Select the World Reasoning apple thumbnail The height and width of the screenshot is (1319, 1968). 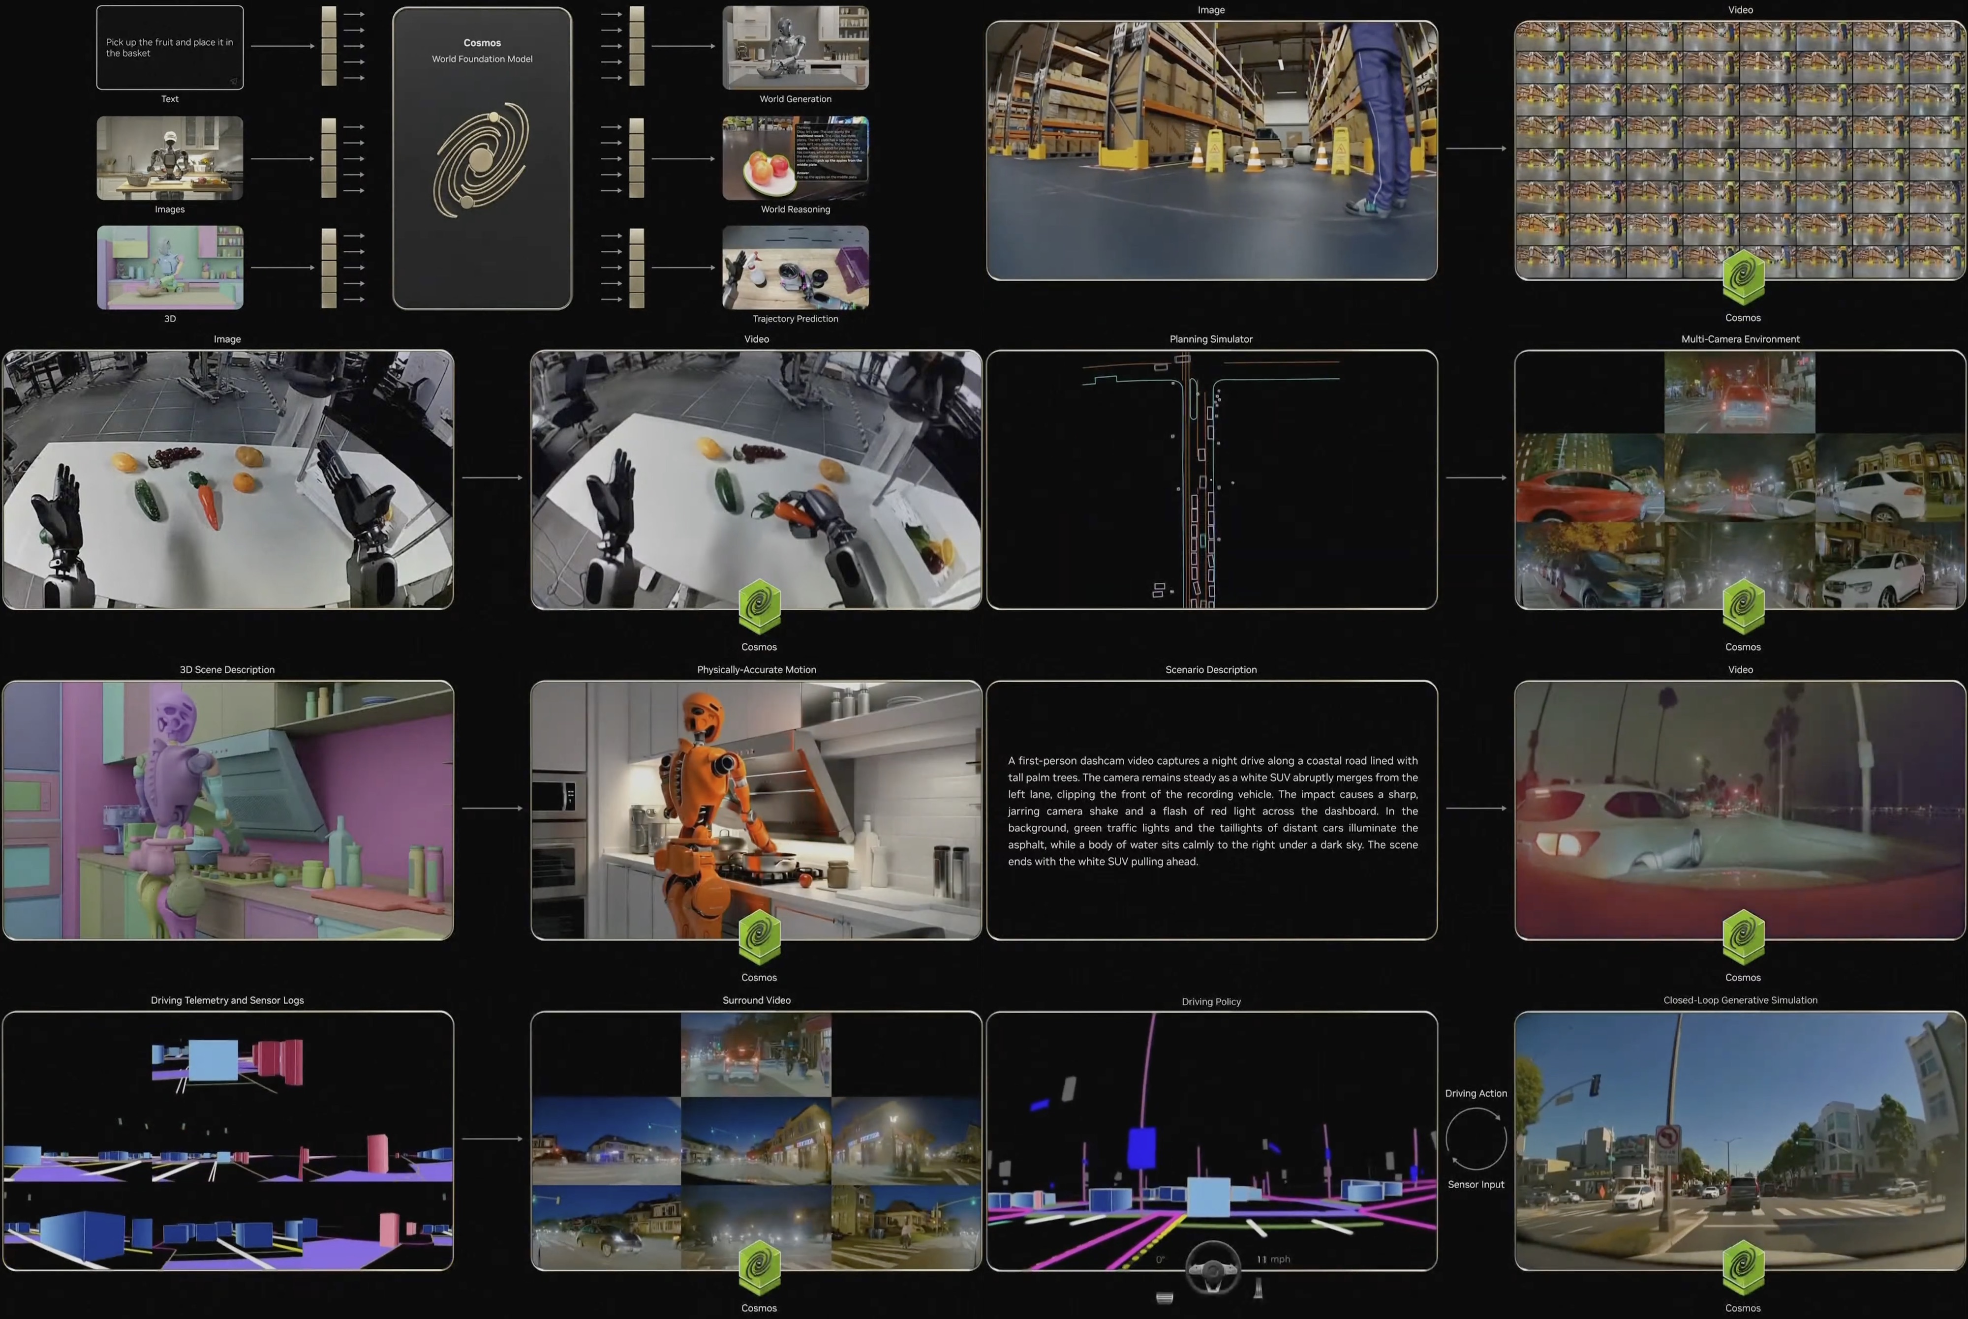pyautogui.click(x=795, y=158)
